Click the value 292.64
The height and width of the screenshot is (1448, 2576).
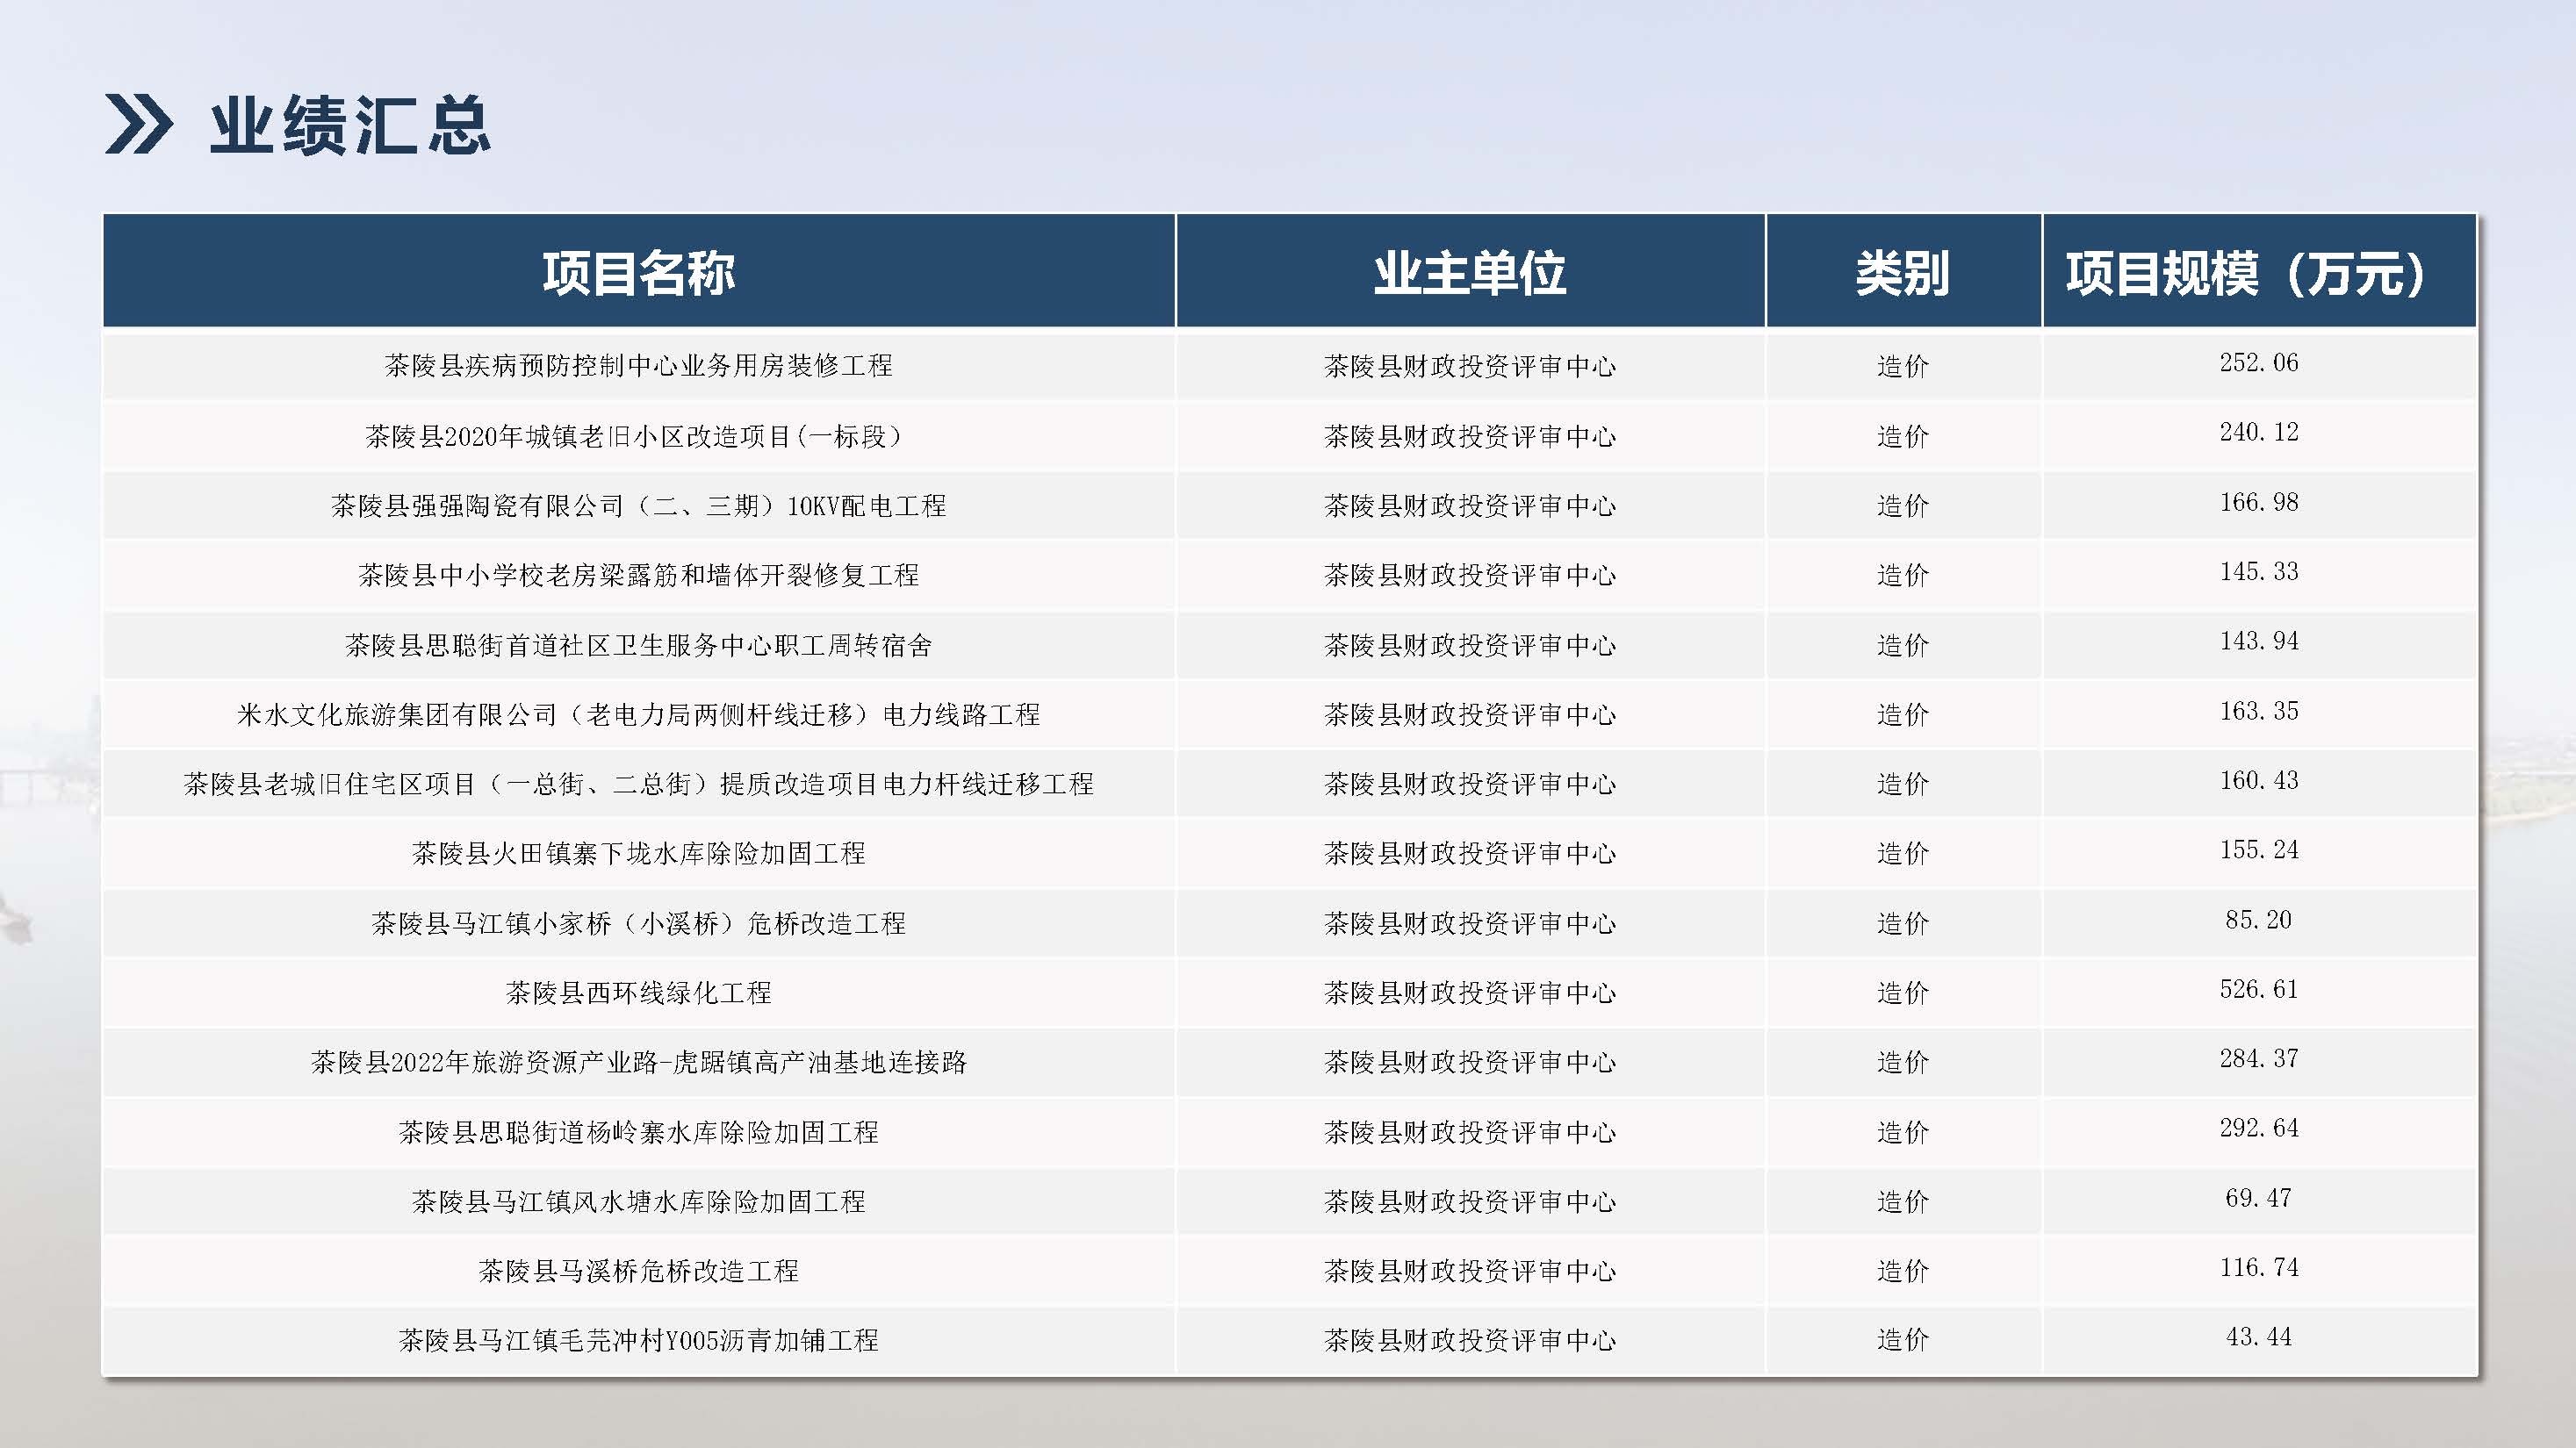(2259, 1129)
